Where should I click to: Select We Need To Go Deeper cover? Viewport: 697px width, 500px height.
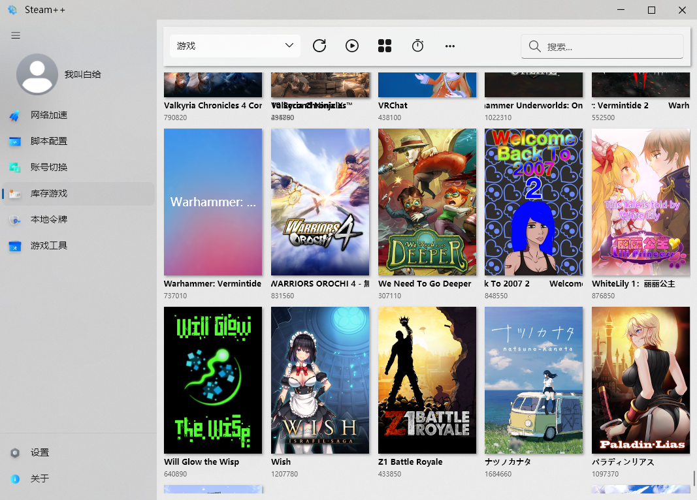tap(427, 202)
